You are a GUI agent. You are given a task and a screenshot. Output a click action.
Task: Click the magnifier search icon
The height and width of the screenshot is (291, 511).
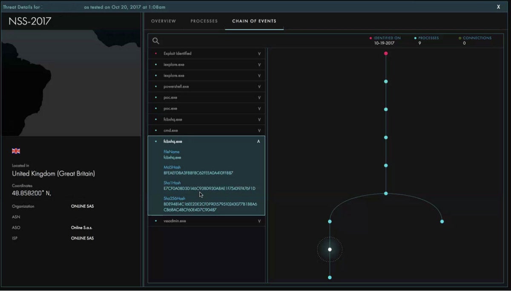[x=156, y=41]
